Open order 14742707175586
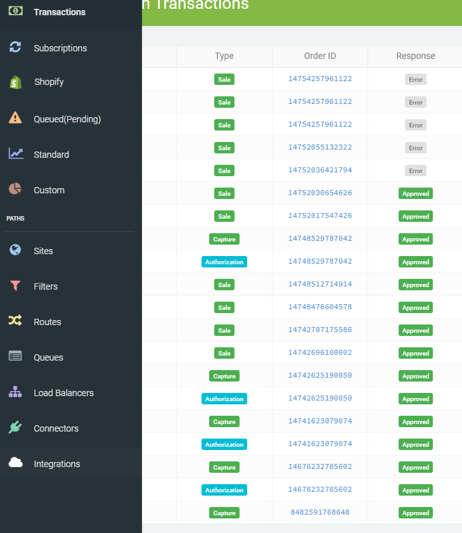The image size is (462, 533). tap(320, 330)
